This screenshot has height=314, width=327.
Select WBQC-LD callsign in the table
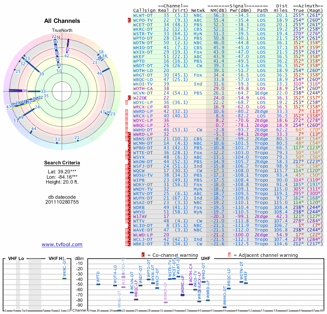[143, 79]
